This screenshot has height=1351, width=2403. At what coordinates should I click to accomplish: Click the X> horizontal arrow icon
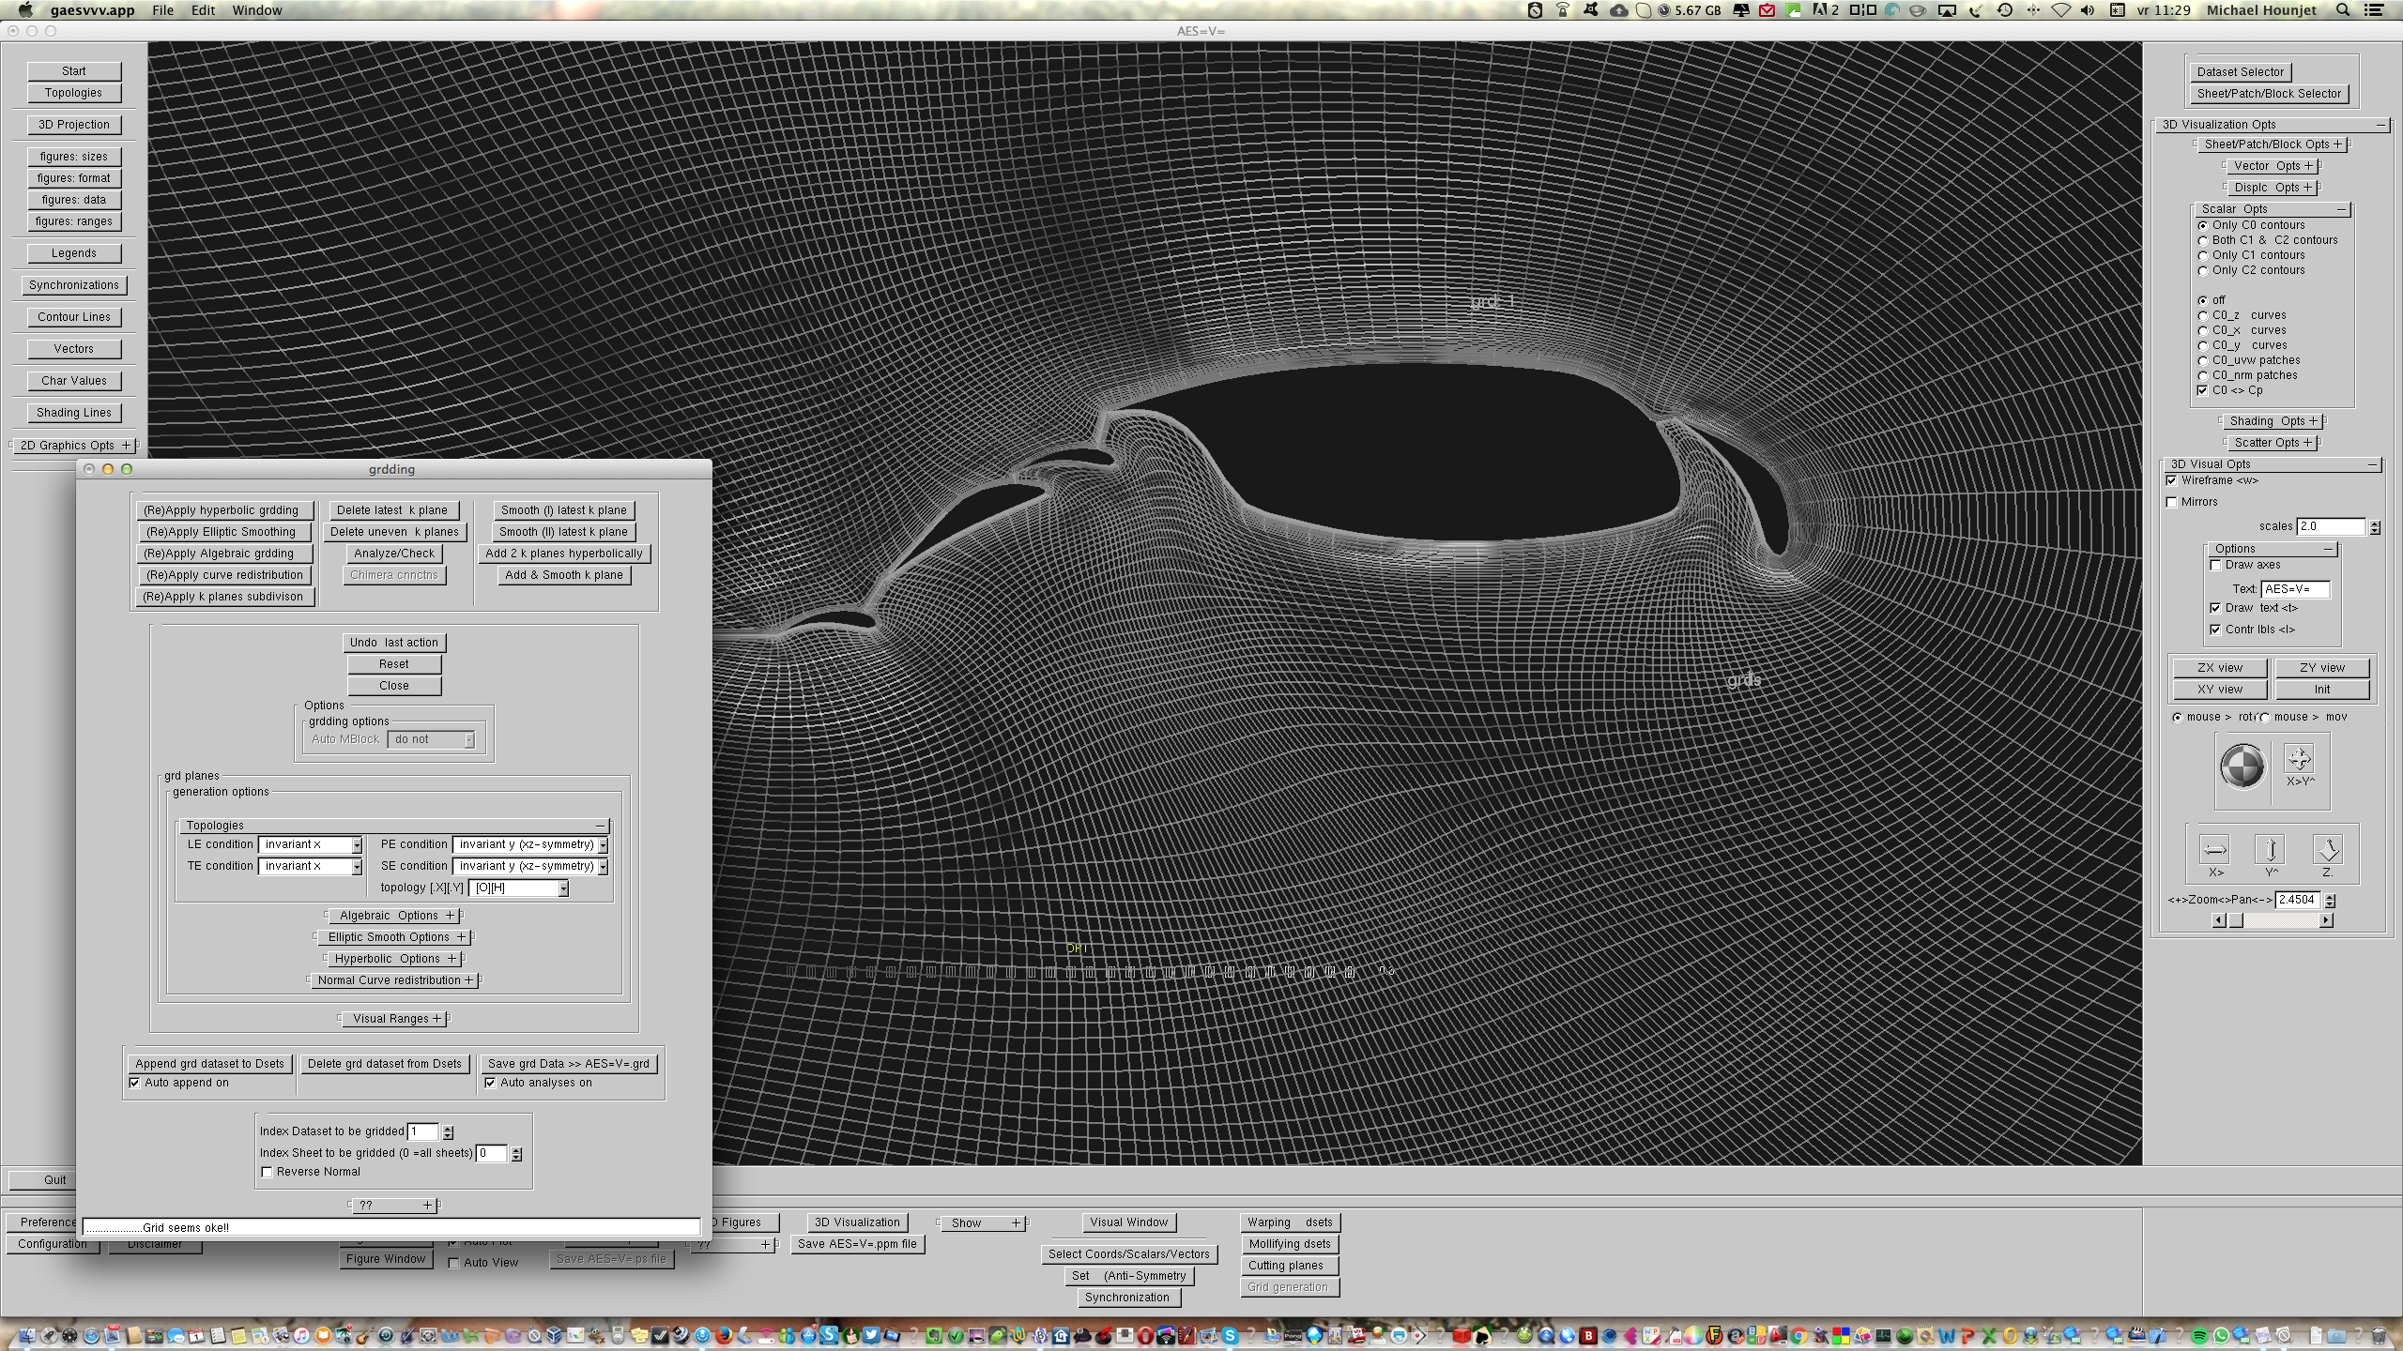(x=2214, y=850)
